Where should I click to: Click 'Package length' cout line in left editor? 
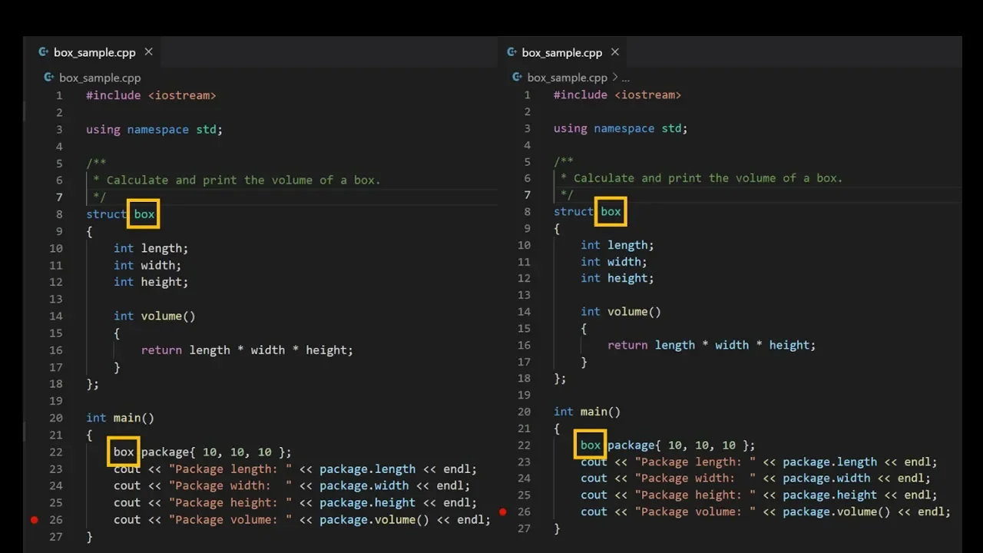point(296,469)
